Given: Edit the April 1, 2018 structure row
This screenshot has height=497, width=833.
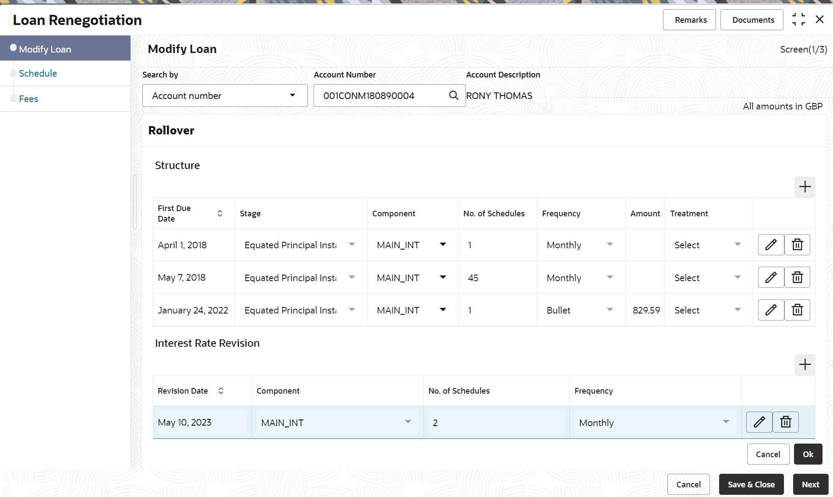Looking at the screenshot, I should (771, 245).
